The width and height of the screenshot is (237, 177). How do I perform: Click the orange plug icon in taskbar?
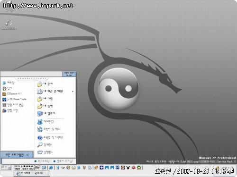click(96, 168)
